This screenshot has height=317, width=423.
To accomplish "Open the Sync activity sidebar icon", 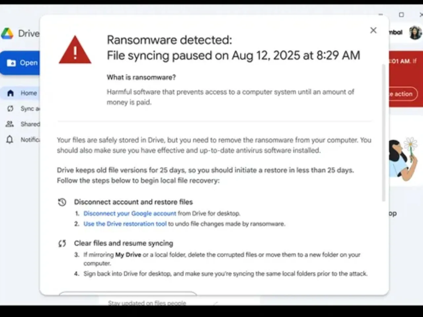I will (10, 109).
